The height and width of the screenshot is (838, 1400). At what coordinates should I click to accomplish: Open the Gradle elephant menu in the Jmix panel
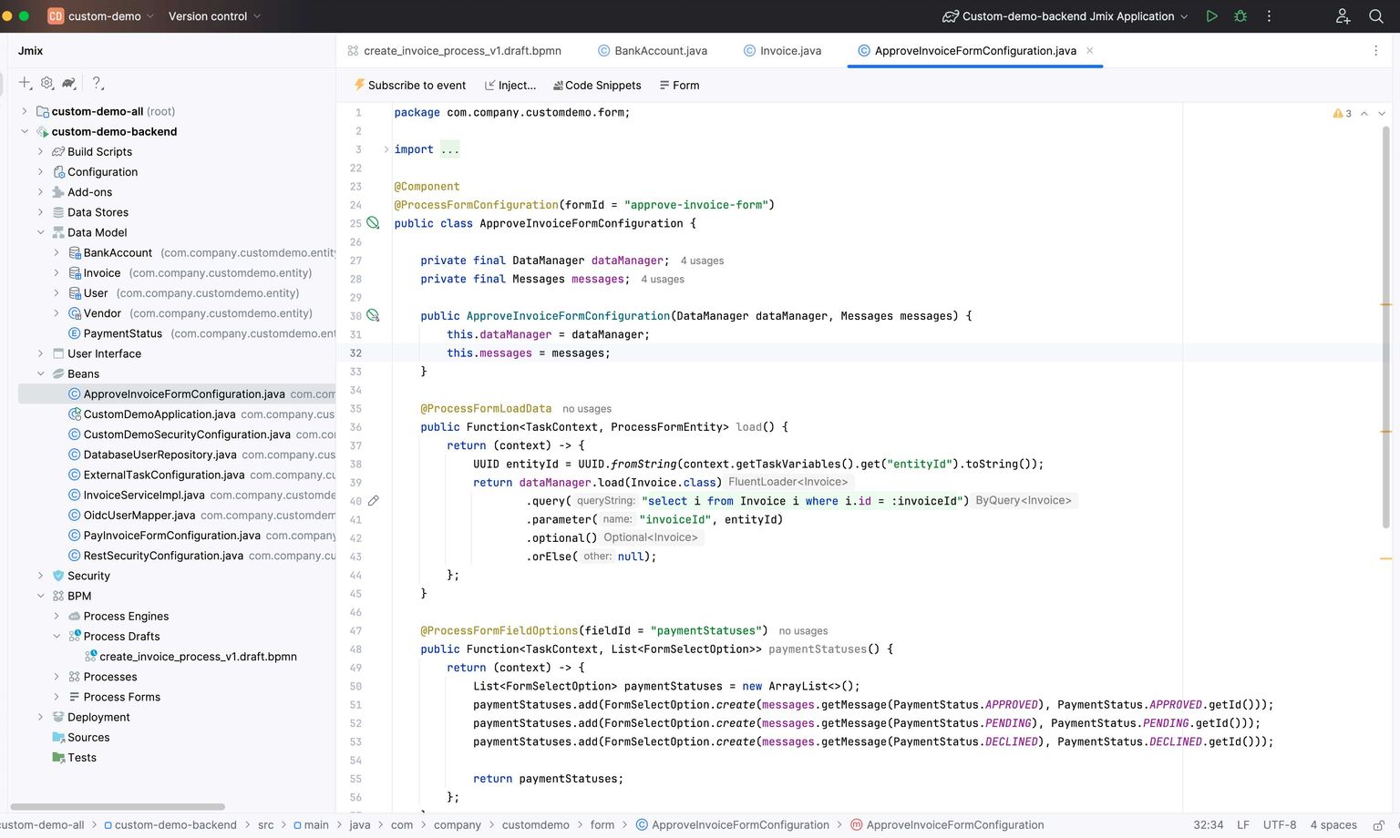[68, 83]
